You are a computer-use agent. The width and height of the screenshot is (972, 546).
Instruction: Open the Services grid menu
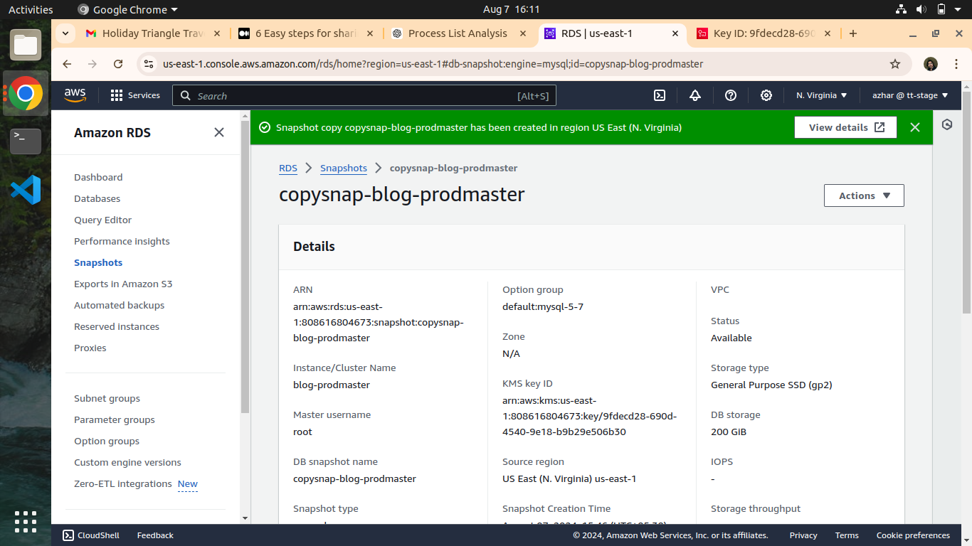pyautogui.click(x=135, y=95)
